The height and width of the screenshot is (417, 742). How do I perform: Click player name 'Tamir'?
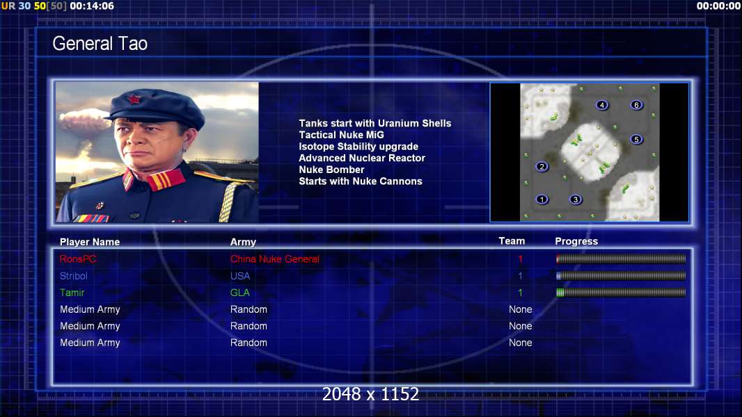72,293
